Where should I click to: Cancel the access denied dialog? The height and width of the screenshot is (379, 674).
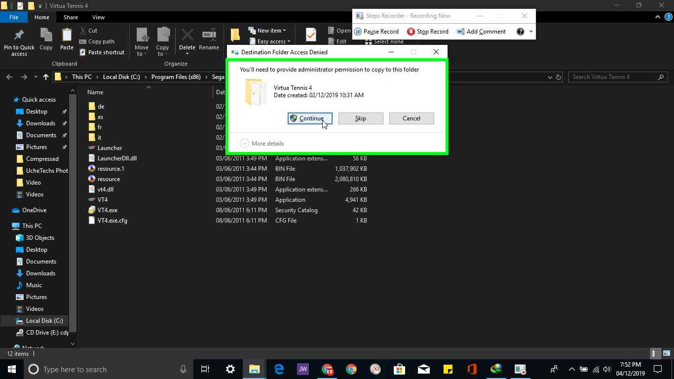point(412,118)
